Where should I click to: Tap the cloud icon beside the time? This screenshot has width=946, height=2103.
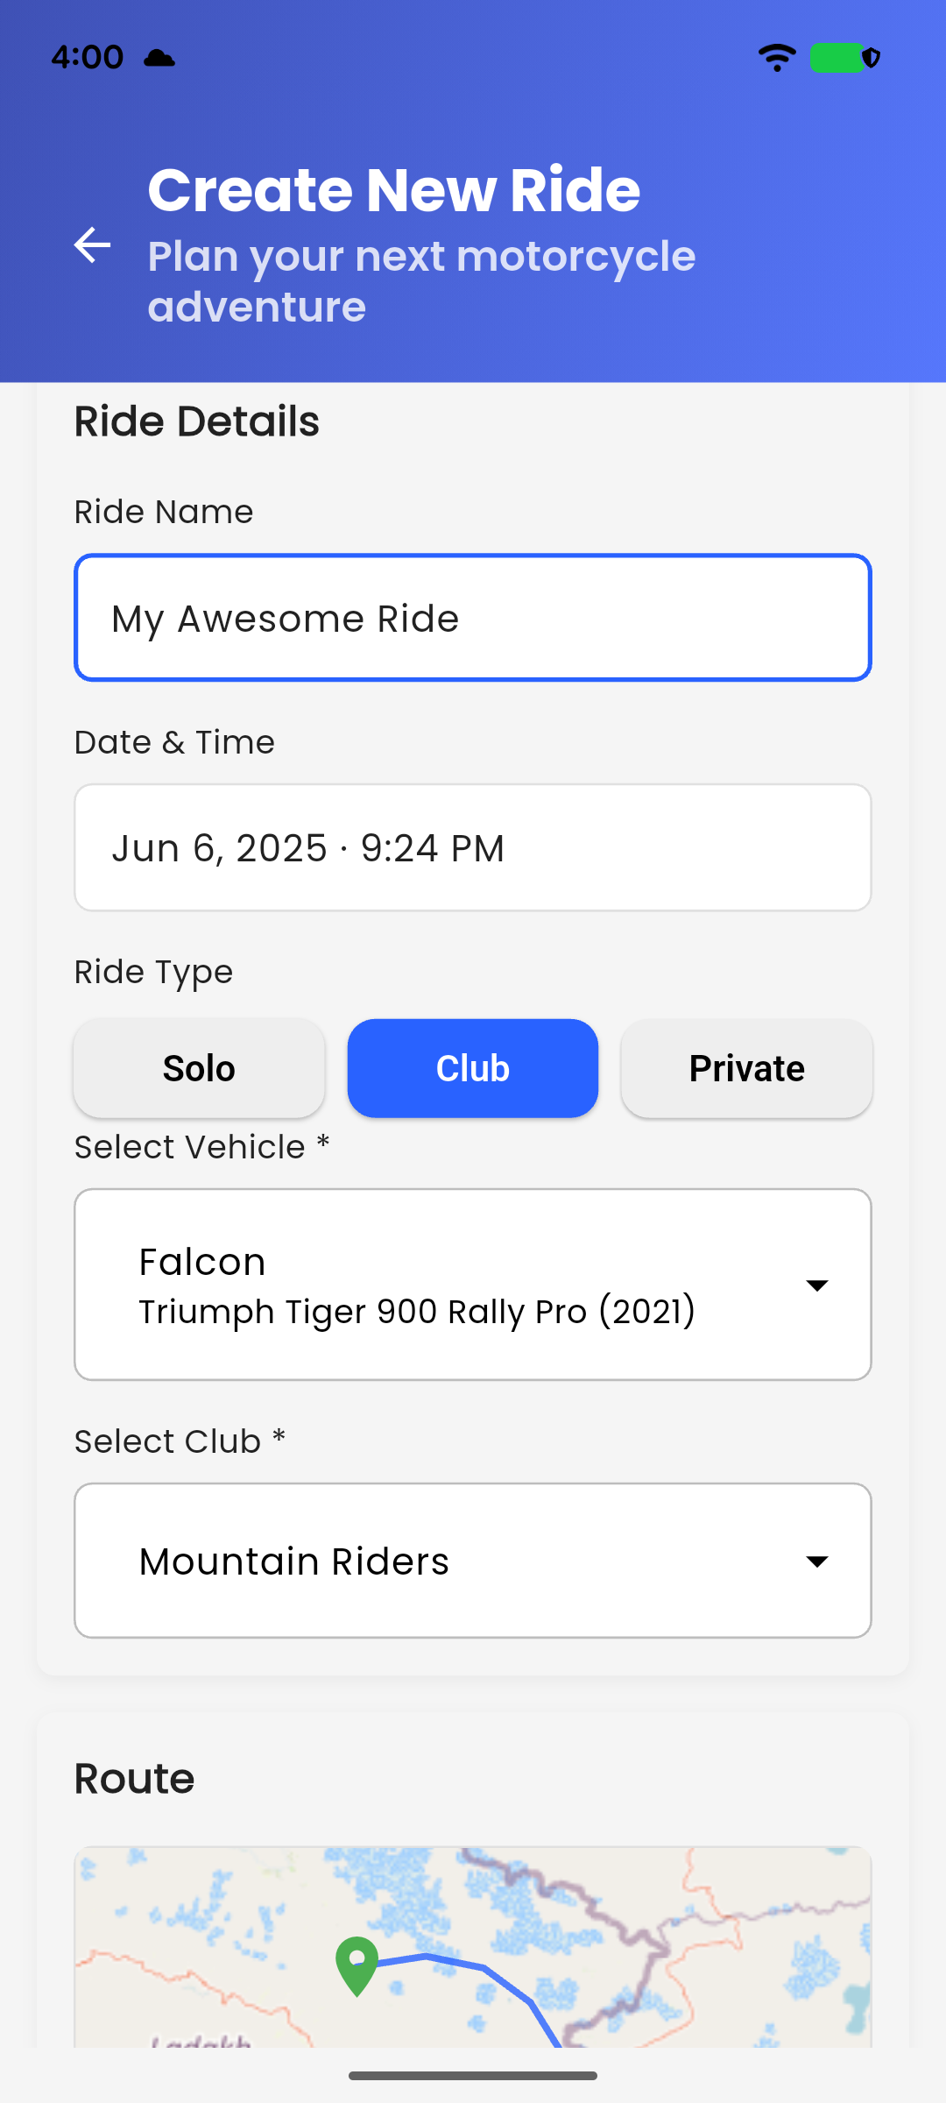point(159,58)
